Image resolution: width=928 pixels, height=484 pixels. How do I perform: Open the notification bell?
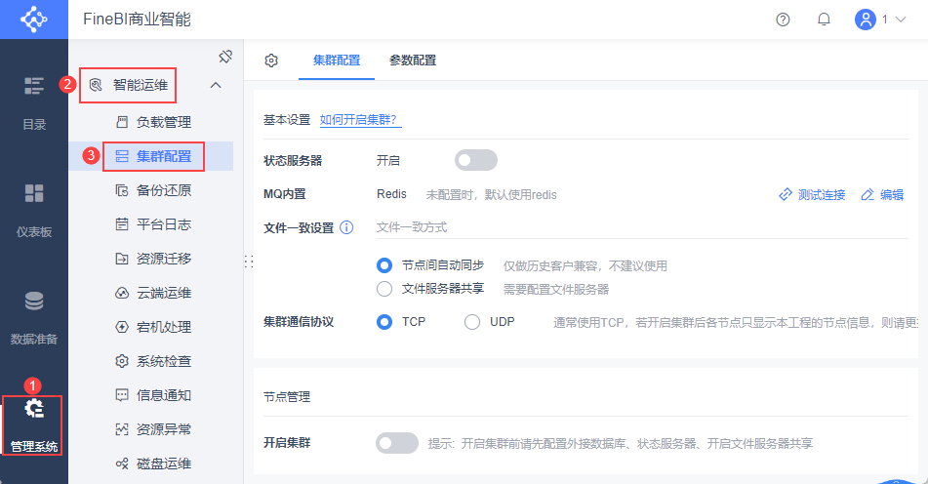pos(824,20)
